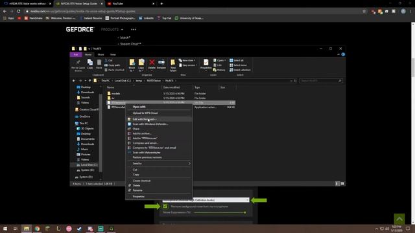Open the File tab in Explorer

point(76,54)
